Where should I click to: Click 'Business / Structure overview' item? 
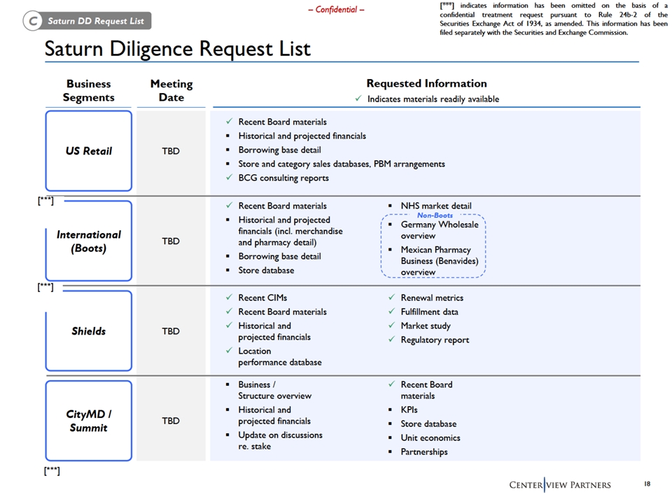274,390
